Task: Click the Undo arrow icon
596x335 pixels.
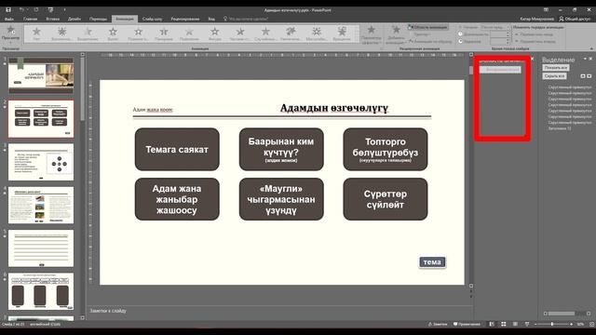Action: pos(21,10)
